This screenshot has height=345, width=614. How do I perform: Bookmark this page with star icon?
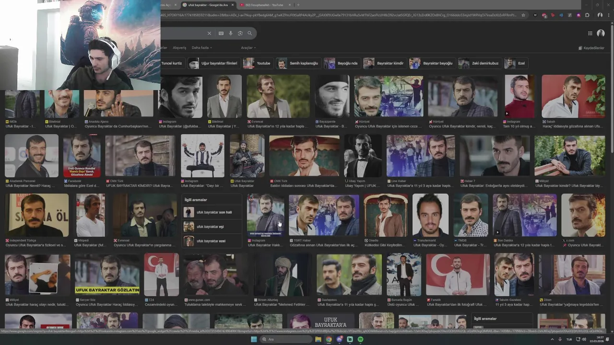click(x=523, y=15)
